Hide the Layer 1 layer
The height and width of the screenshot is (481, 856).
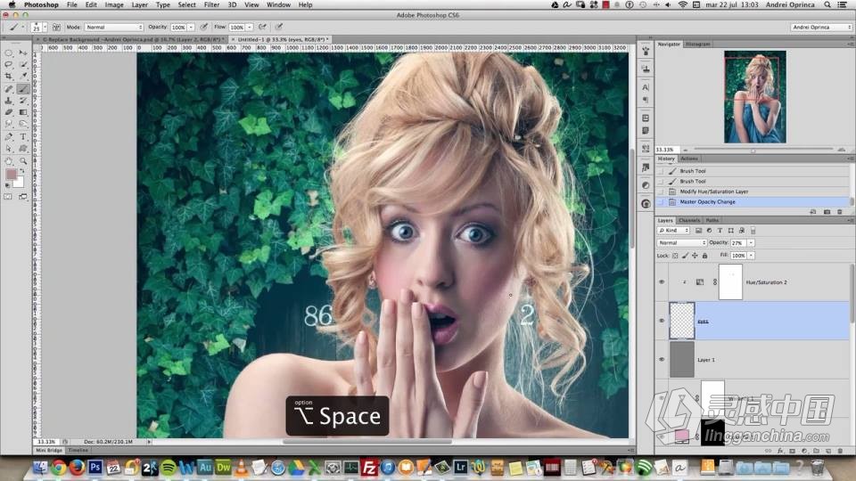click(662, 359)
